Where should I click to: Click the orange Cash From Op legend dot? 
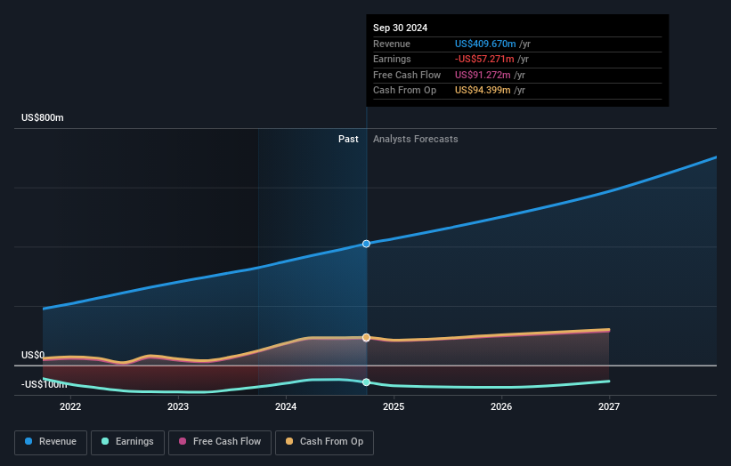(x=289, y=441)
